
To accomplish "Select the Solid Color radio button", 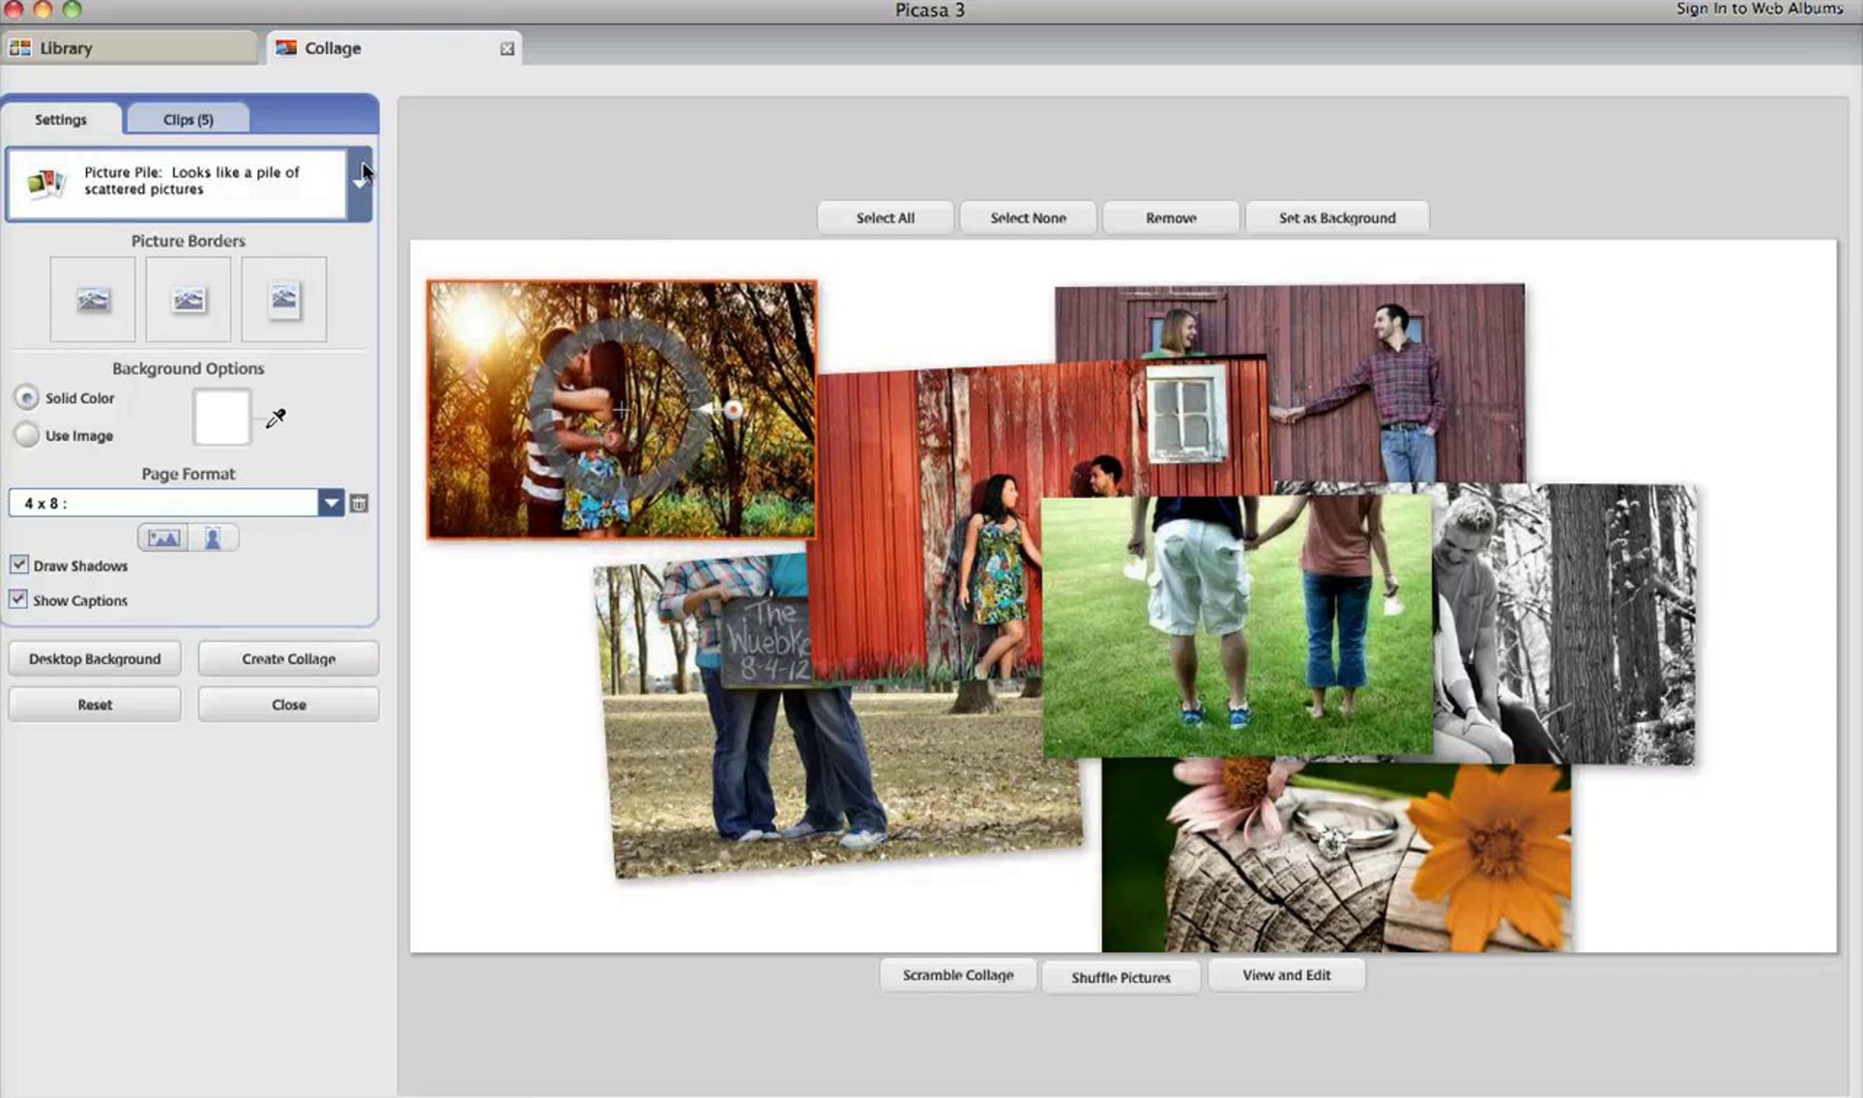I will 27,398.
